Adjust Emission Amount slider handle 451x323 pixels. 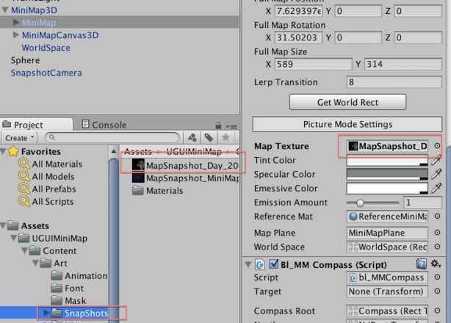(x=360, y=203)
